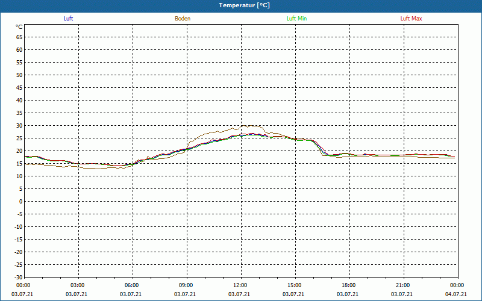Click the 20 value on y-axis
Viewport: 482px width, 301px height.
[19, 151]
